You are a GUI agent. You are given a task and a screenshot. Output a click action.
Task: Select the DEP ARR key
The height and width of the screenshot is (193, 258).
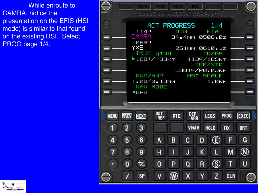(193, 116)
